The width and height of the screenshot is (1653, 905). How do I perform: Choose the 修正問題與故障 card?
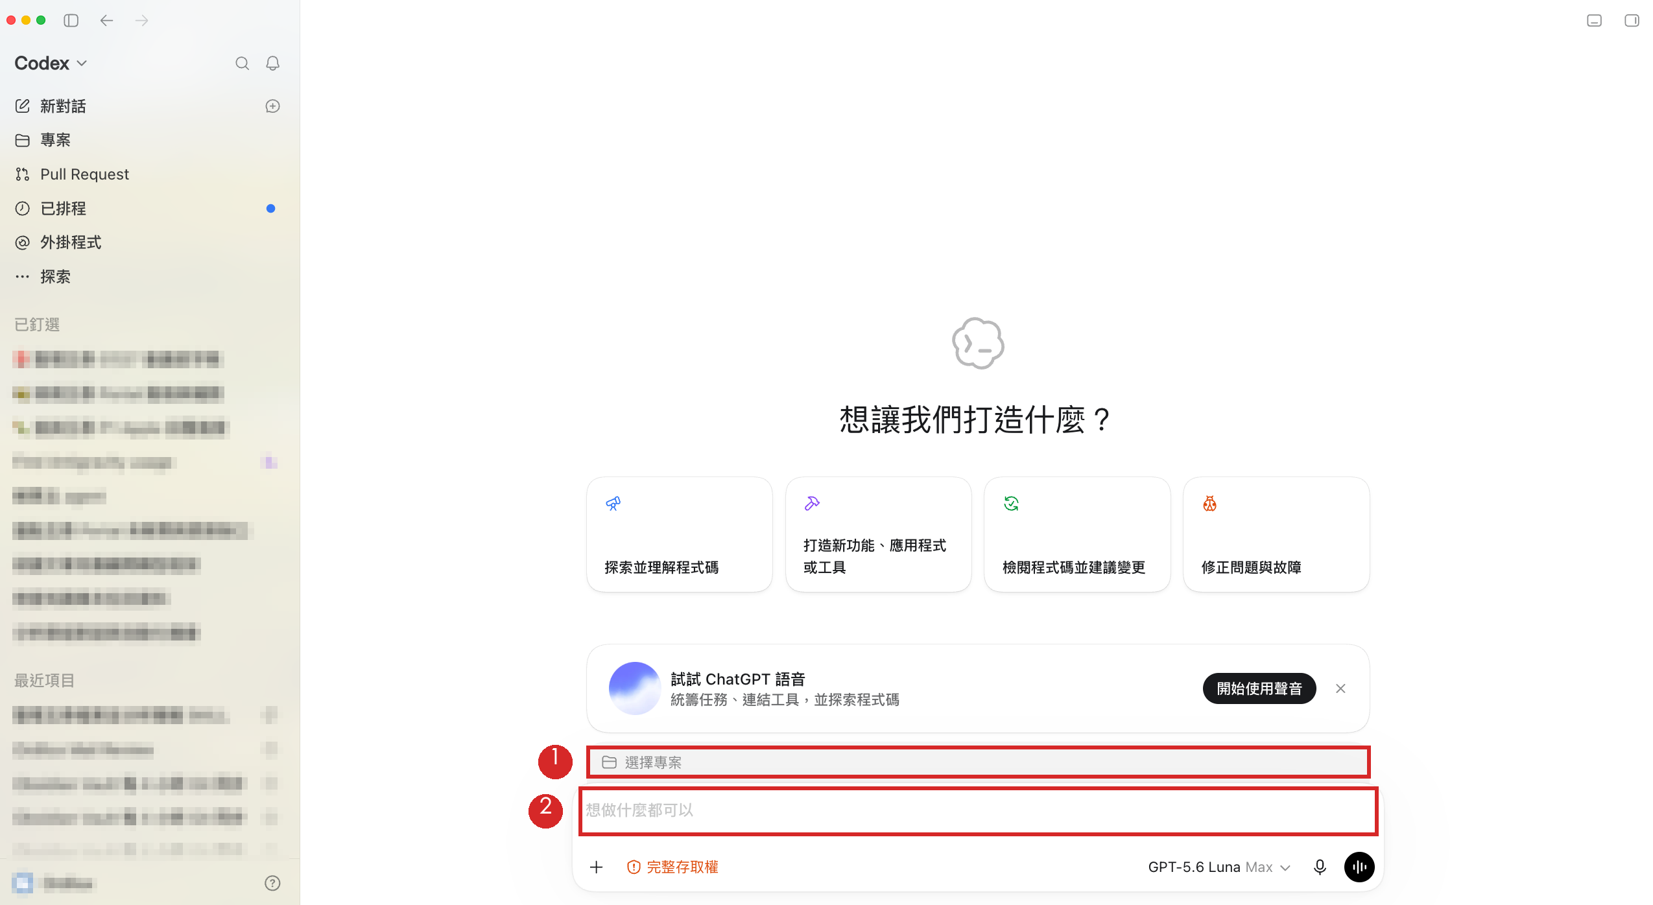point(1276,535)
